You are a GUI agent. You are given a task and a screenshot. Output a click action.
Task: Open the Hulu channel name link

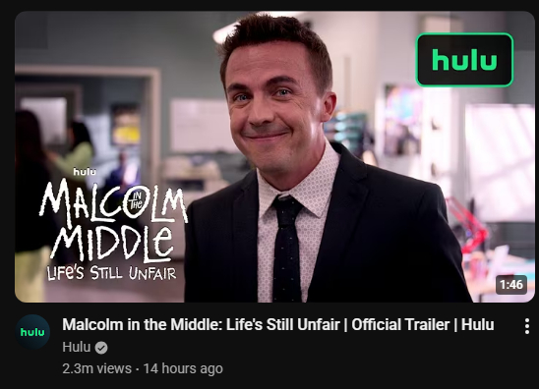coord(77,347)
